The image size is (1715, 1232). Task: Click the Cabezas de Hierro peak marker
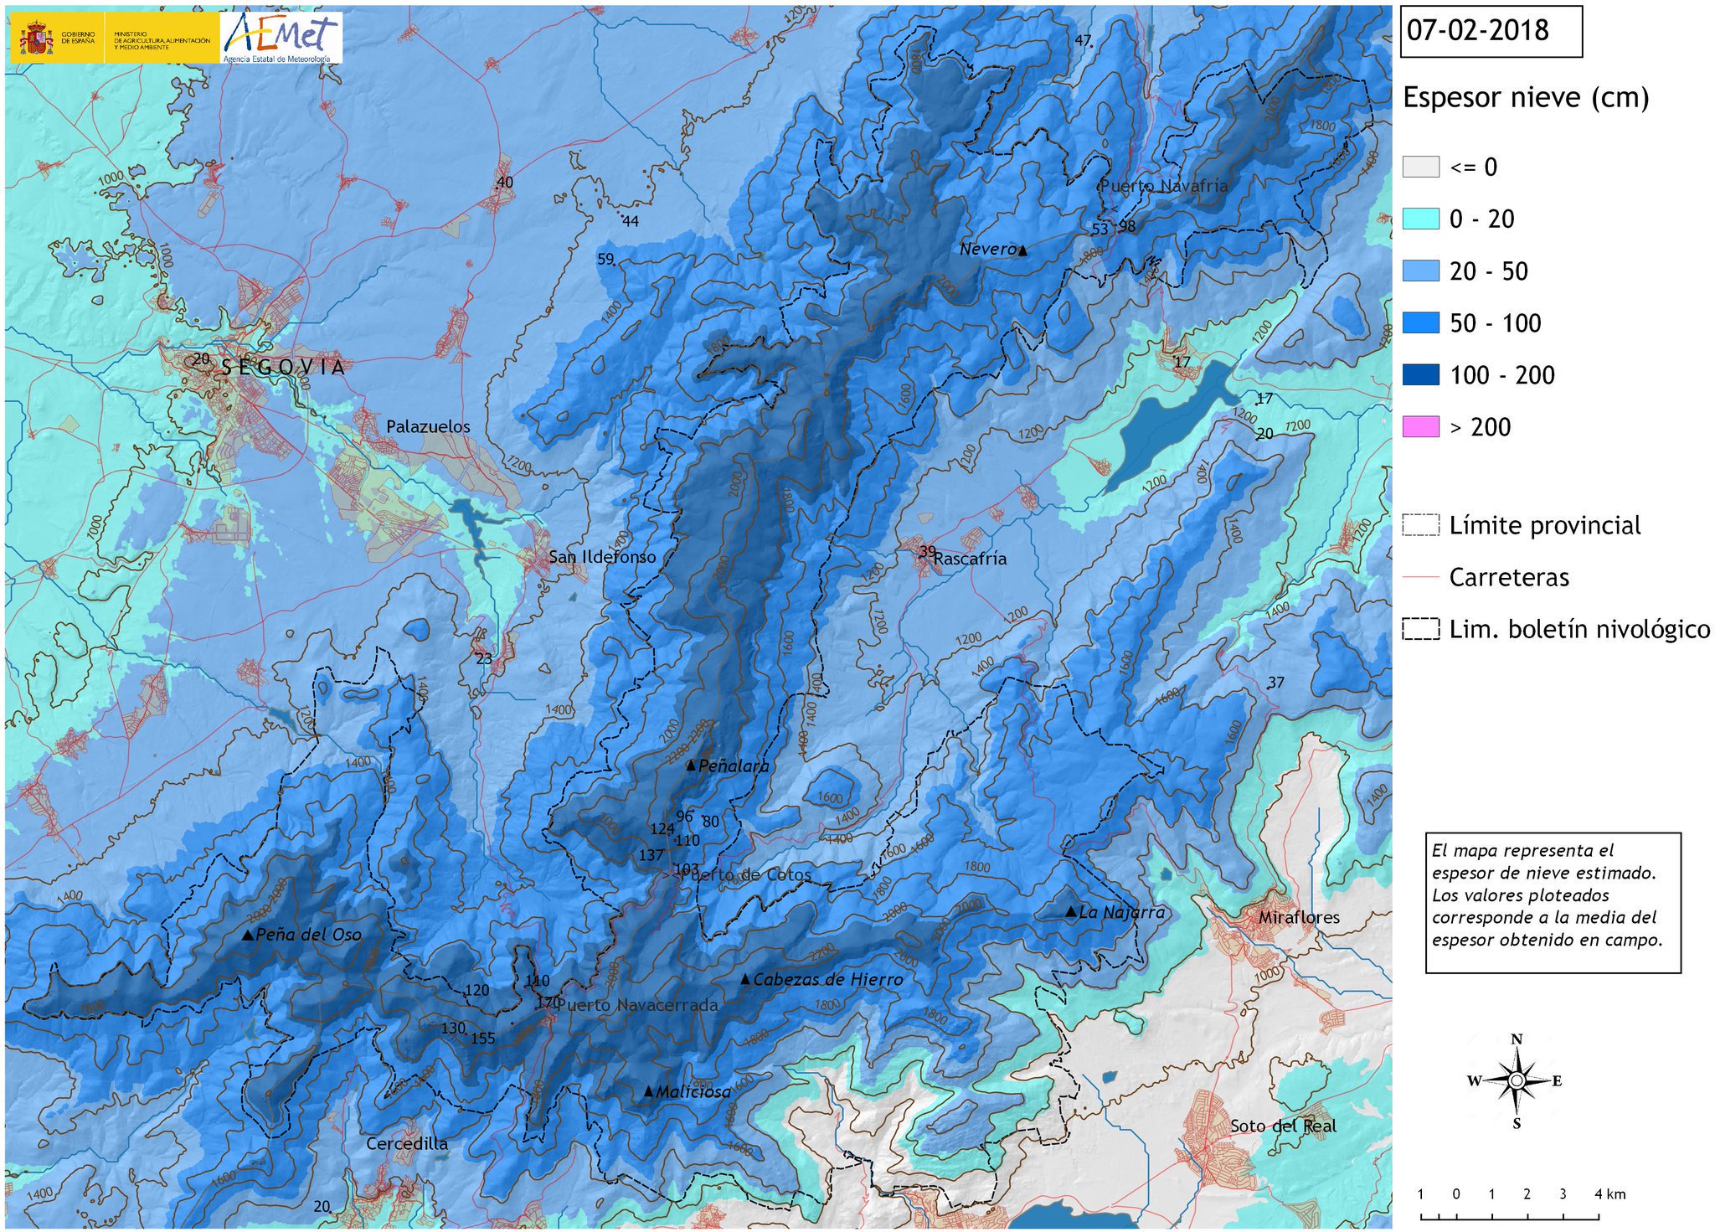(745, 978)
